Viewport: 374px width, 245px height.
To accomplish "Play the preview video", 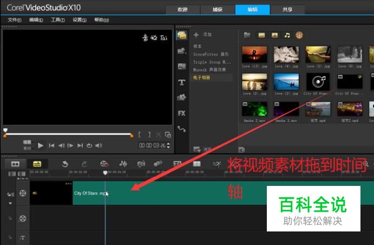I will click(41, 145).
